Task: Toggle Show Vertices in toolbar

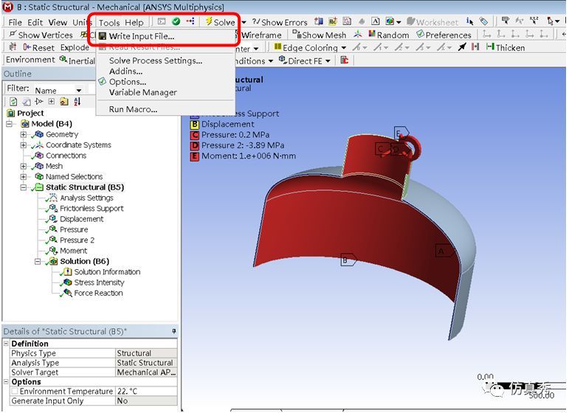Action: (x=41, y=35)
